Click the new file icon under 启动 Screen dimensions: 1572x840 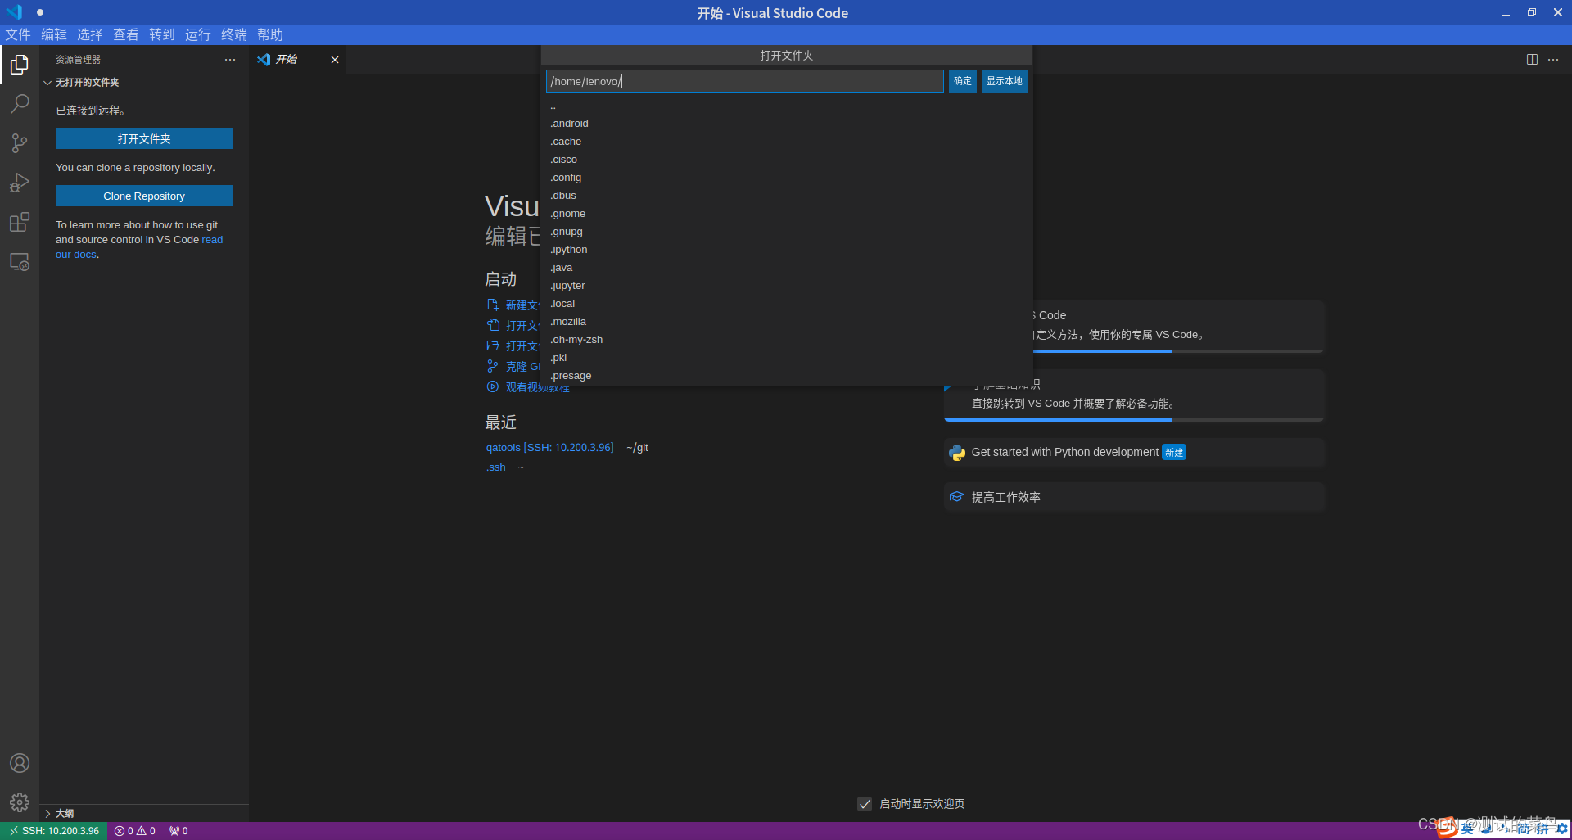pyautogui.click(x=493, y=305)
